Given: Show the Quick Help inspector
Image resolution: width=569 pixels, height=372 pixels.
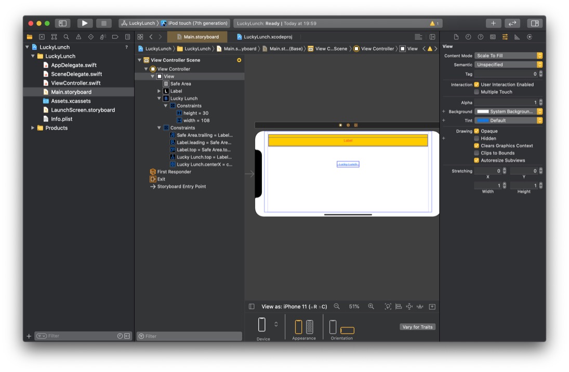Looking at the screenshot, I should click(481, 37).
